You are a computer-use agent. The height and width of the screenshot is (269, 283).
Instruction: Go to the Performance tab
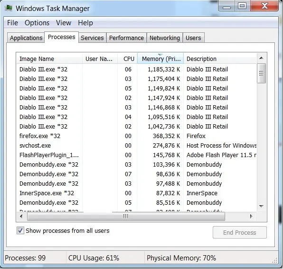(126, 38)
